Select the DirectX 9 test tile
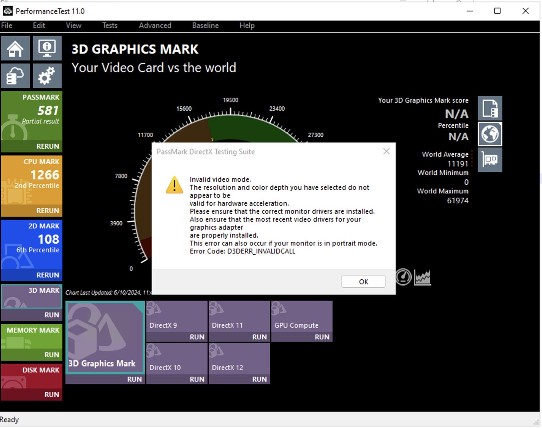The width and height of the screenshot is (542, 428). click(177, 316)
